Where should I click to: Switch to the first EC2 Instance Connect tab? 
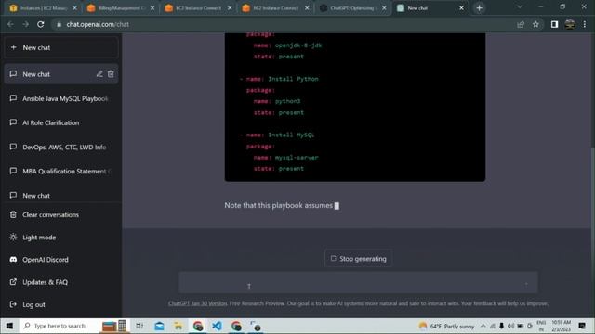click(x=198, y=8)
